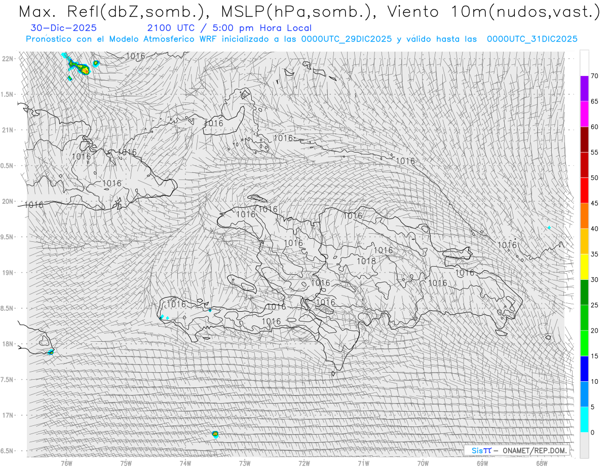Click the '22N' latitude axis label

click(7, 58)
